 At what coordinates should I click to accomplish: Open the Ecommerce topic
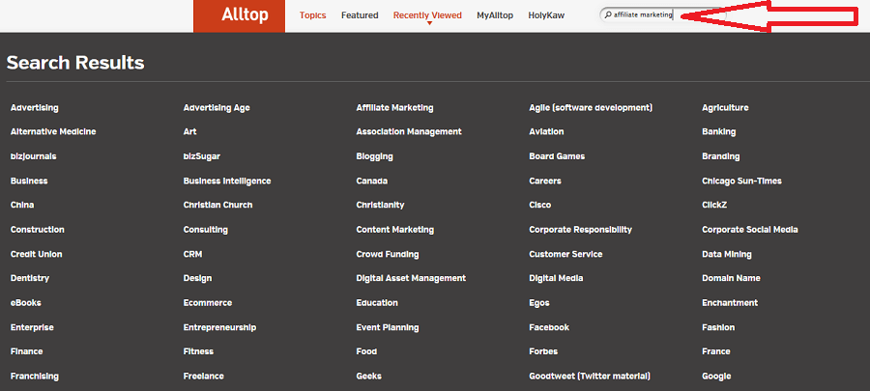(208, 303)
